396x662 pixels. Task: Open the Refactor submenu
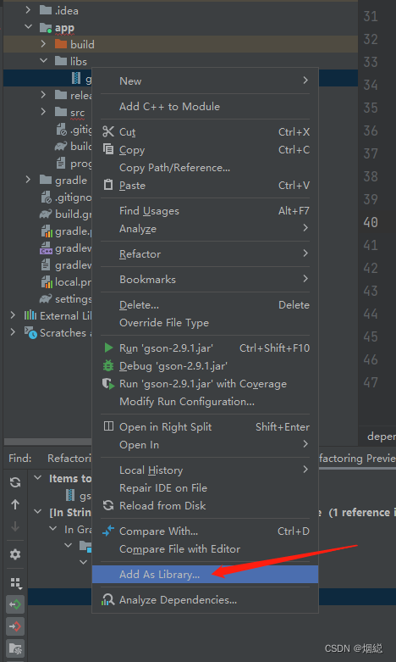tap(205, 253)
